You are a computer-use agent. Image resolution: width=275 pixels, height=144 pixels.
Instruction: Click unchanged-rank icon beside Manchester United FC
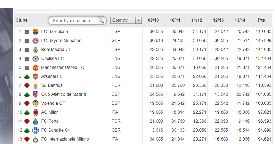pos(27,68)
